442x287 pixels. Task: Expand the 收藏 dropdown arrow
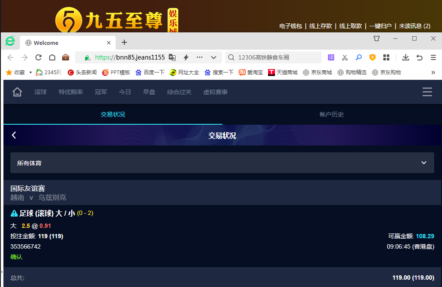(31, 73)
